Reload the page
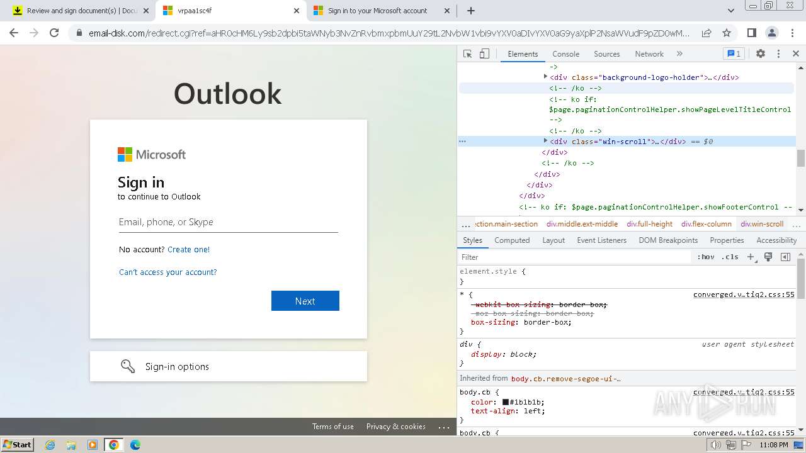 pyautogui.click(x=54, y=33)
